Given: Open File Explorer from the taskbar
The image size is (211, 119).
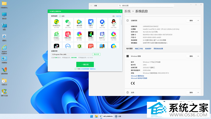Looking at the screenshot, I should [96, 116].
